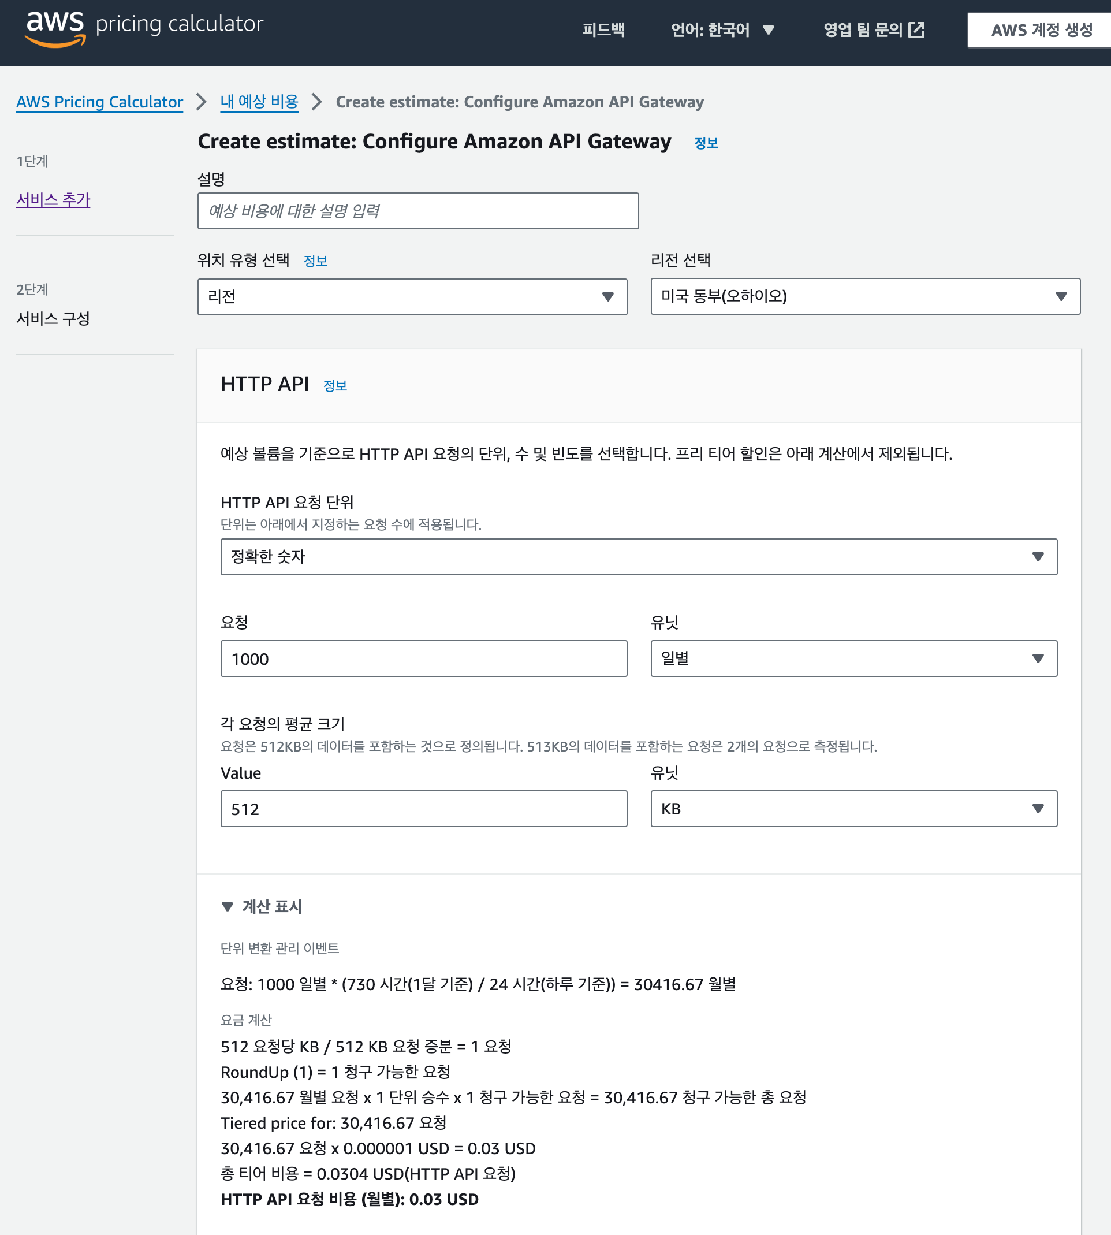Image resolution: width=1111 pixels, height=1235 pixels.
Task: Open the 내 예상 비용 breadcrumb link
Action: point(259,102)
